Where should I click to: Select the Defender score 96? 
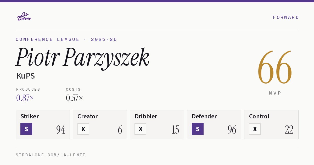point(232,130)
